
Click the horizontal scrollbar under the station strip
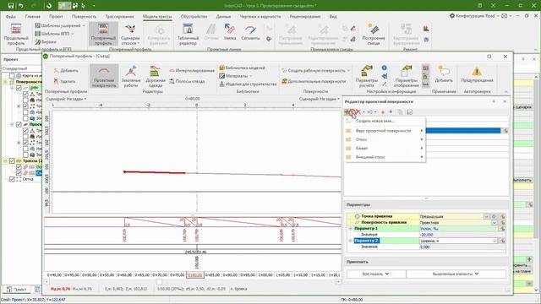(193, 282)
